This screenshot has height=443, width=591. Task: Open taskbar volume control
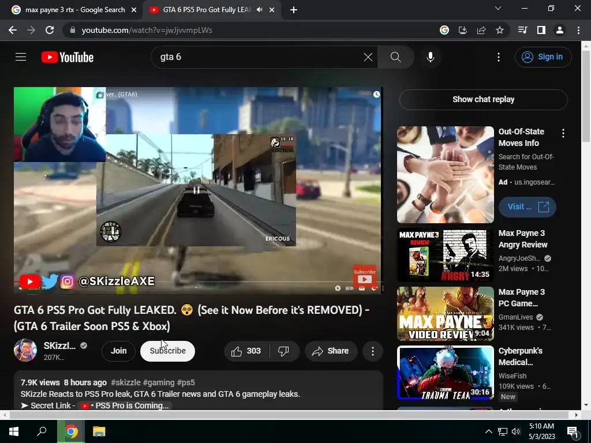[x=516, y=431]
